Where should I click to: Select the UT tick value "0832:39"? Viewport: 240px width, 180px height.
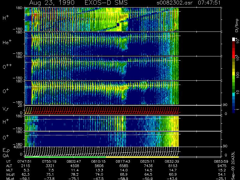click(x=172, y=161)
